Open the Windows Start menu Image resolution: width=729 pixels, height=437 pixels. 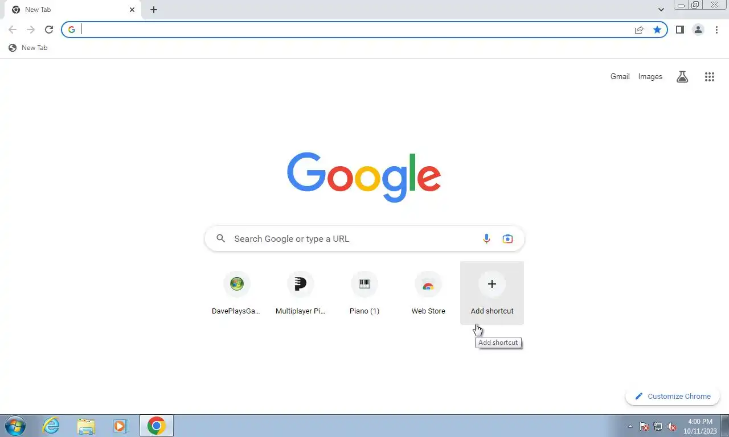tap(15, 426)
